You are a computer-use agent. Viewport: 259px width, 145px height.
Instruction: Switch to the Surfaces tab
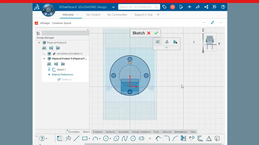pos(110,132)
